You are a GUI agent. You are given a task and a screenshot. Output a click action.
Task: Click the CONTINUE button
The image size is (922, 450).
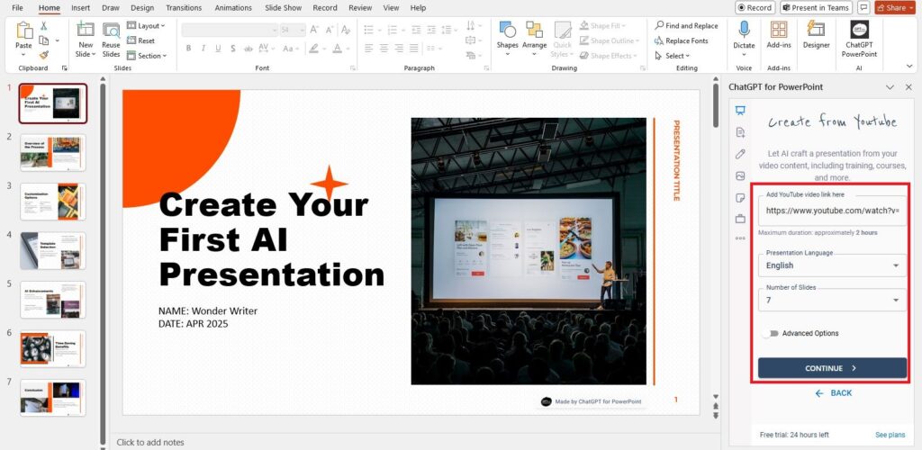pos(832,368)
